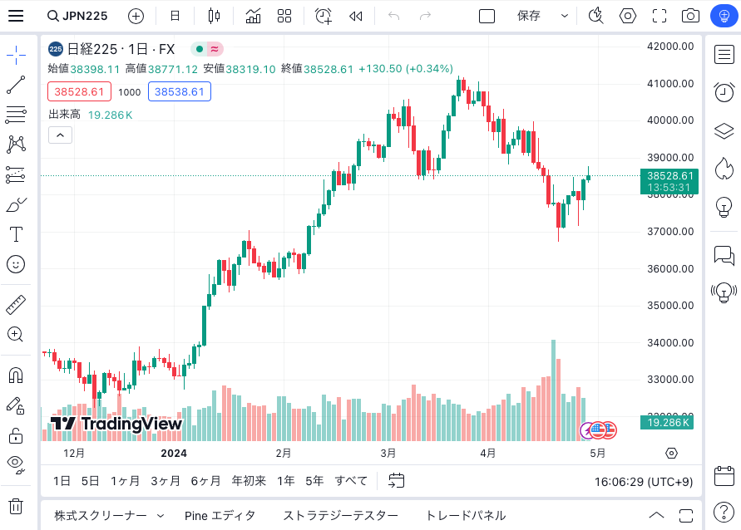The image size is (741, 530).
Task: Choose the brush drawing tool
Action: click(16, 205)
